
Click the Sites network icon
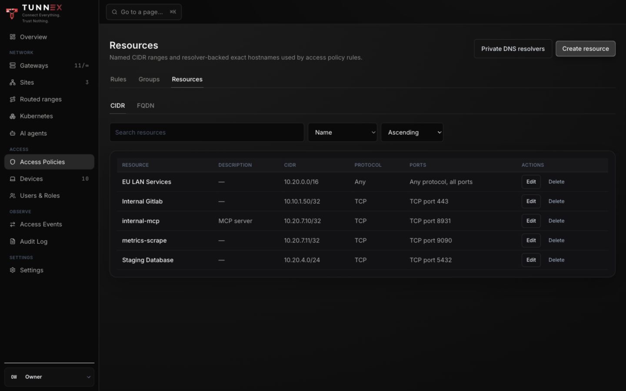pos(13,83)
